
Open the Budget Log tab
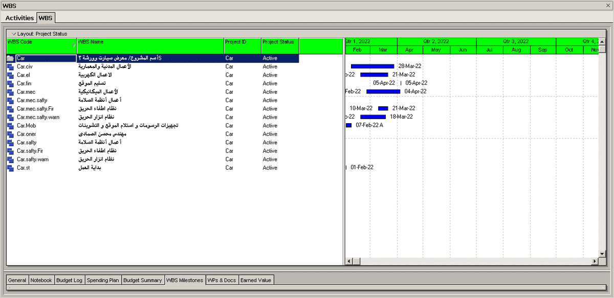point(69,280)
